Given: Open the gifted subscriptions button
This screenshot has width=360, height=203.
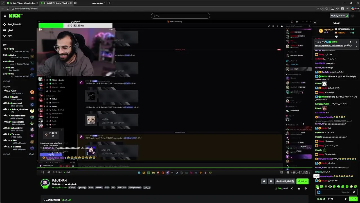Looking at the screenshot, I should 285,181.
